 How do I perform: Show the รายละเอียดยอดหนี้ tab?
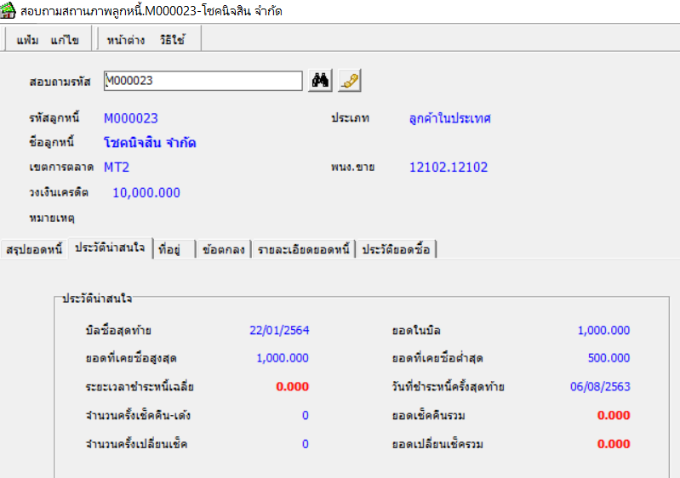[302, 249]
